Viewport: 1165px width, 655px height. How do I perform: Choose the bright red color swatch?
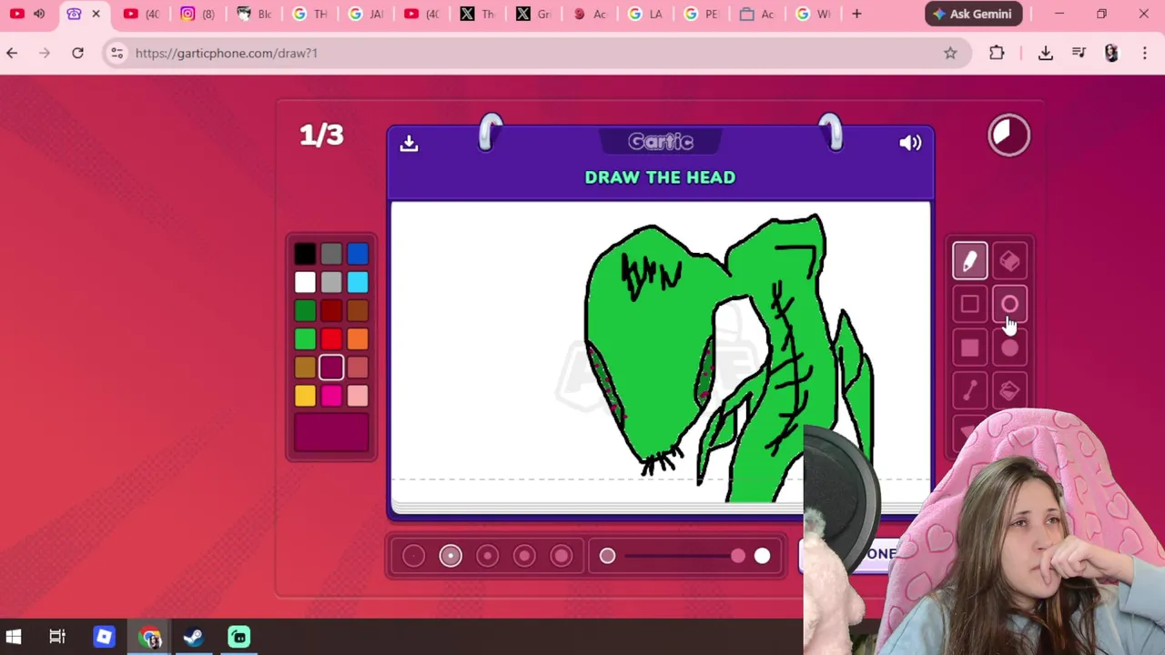coord(331,339)
